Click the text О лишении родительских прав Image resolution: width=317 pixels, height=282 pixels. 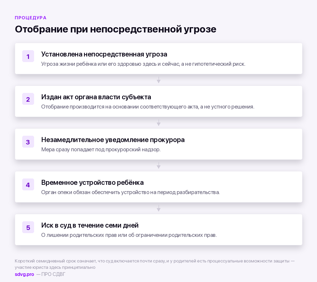pyautogui.click(x=129, y=235)
